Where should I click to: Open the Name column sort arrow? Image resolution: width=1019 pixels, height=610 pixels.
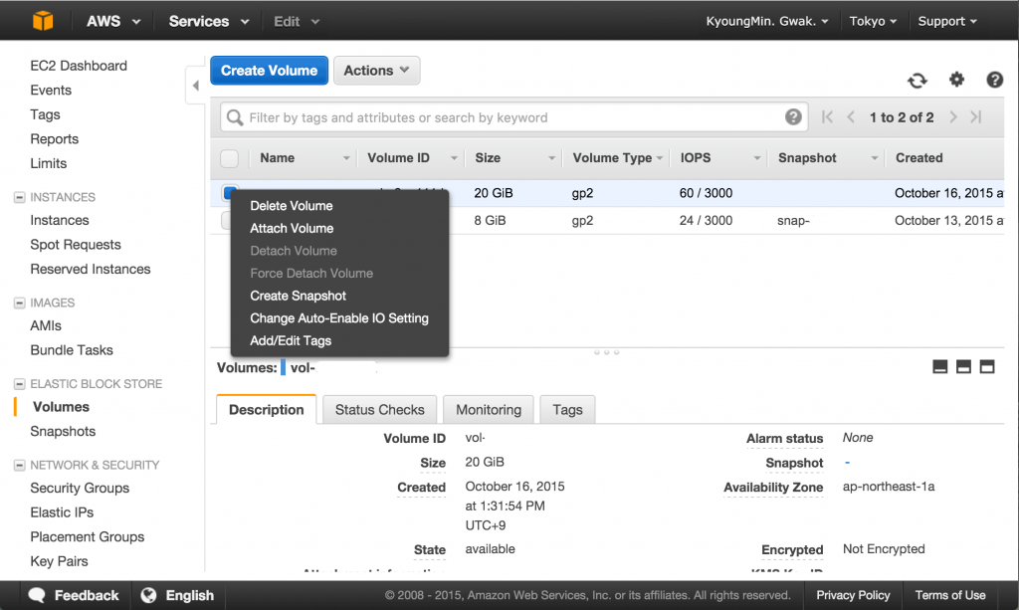point(346,158)
